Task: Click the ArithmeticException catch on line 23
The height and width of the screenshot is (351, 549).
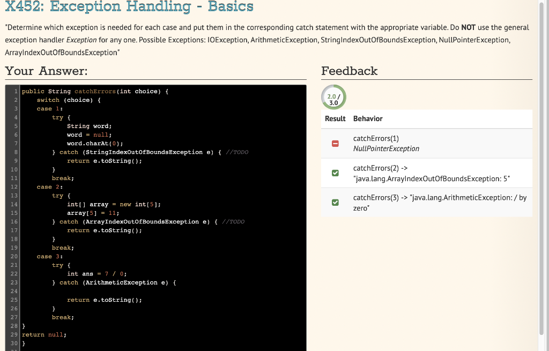Action: pyautogui.click(x=121, y=282)
